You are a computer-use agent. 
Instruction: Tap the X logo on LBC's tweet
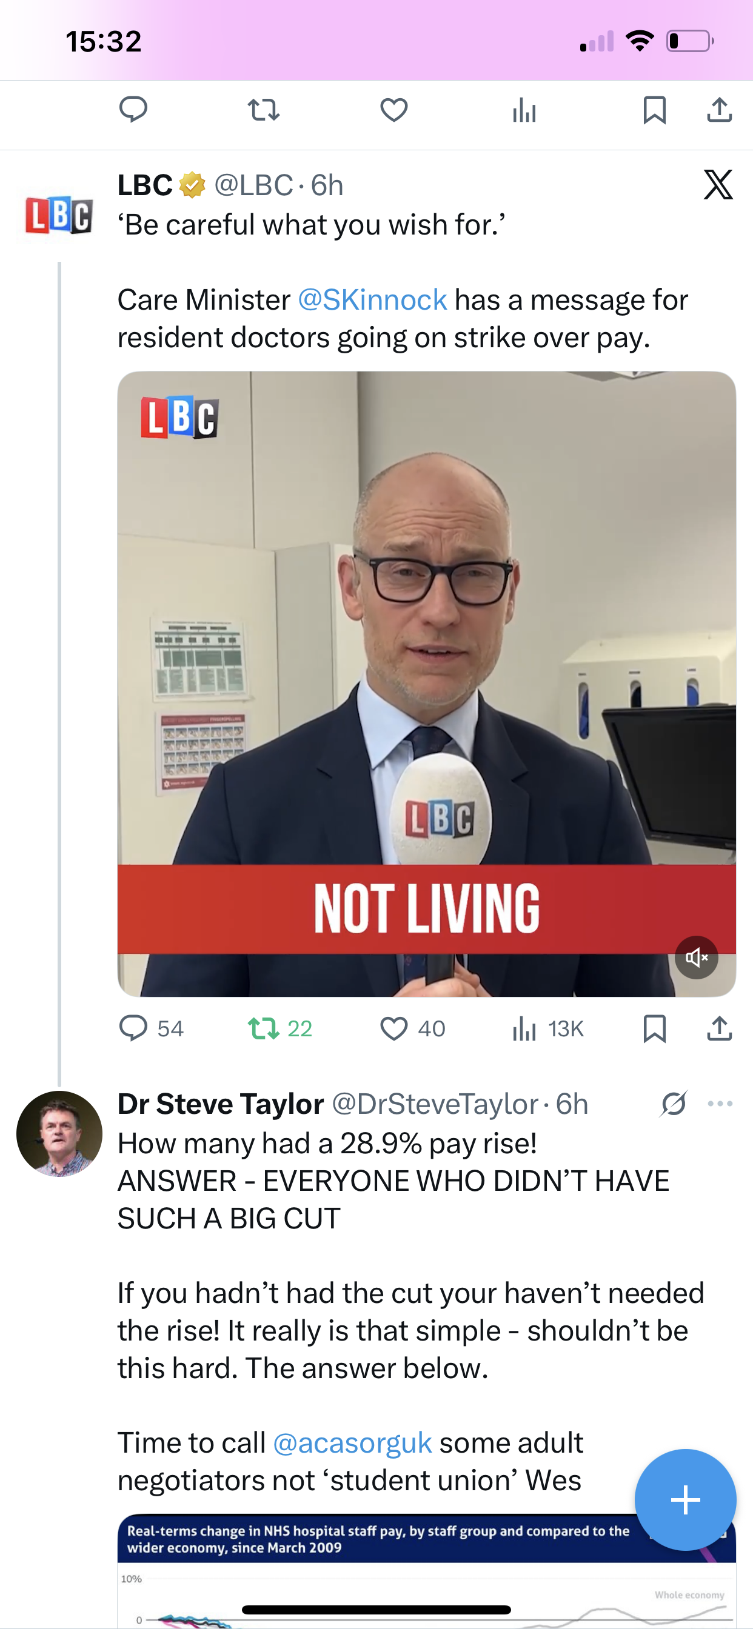click(718, 185)
